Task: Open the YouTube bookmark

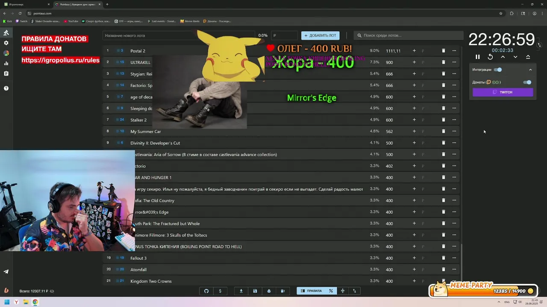Action: point(71,21)
